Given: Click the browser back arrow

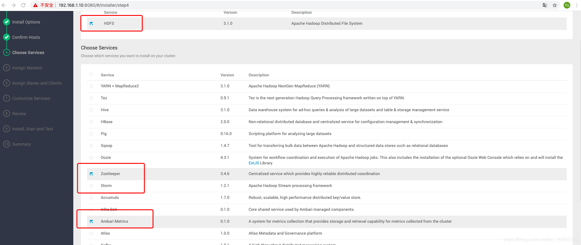Looking at the screenshot, I should pyautogui.click(x=4, y=5).
